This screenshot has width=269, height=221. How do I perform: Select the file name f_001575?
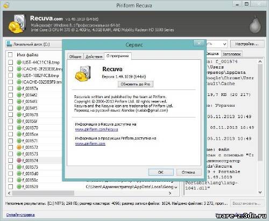point(30,167)
